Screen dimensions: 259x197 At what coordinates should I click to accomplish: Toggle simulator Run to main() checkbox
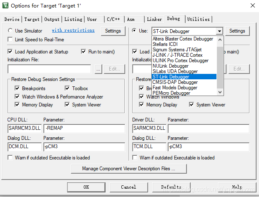83,52
